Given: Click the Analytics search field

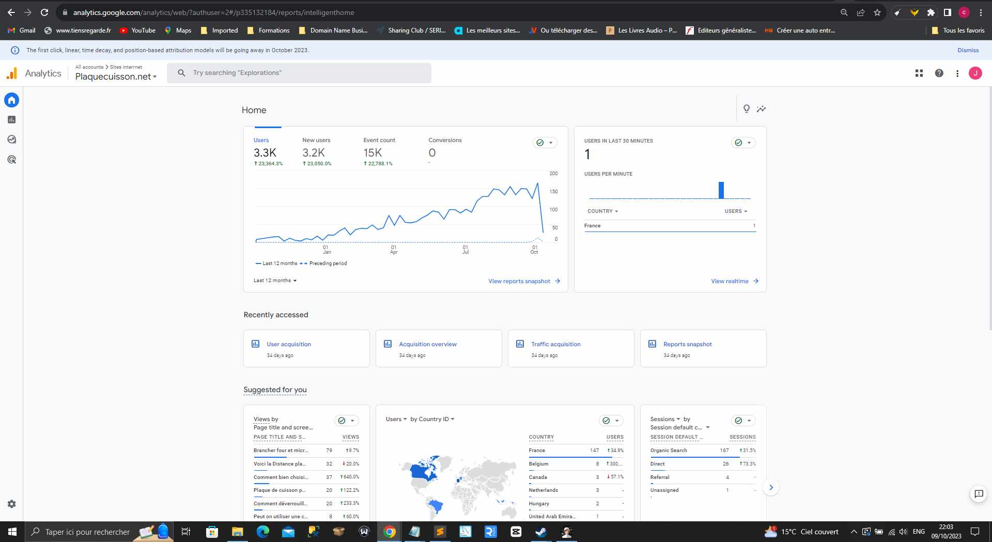Looking at the screenshot, I should [299, 73].
